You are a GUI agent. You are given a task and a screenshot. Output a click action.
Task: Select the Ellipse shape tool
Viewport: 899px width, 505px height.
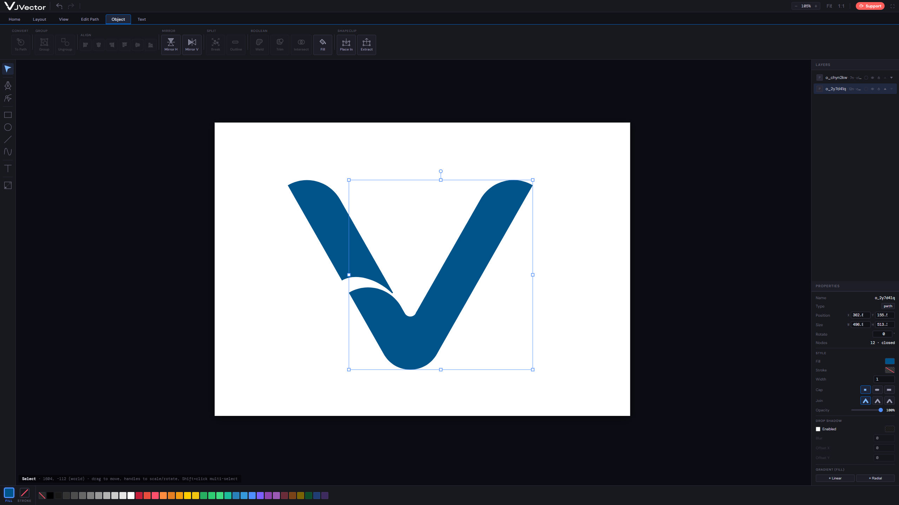[8, 127]
